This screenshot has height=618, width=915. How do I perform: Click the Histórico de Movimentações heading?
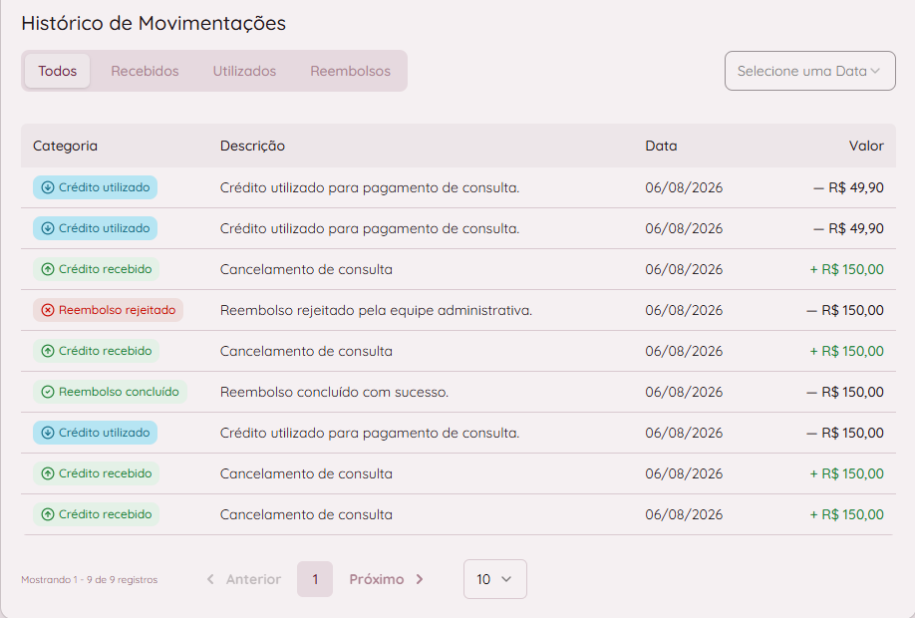[153, 23]
